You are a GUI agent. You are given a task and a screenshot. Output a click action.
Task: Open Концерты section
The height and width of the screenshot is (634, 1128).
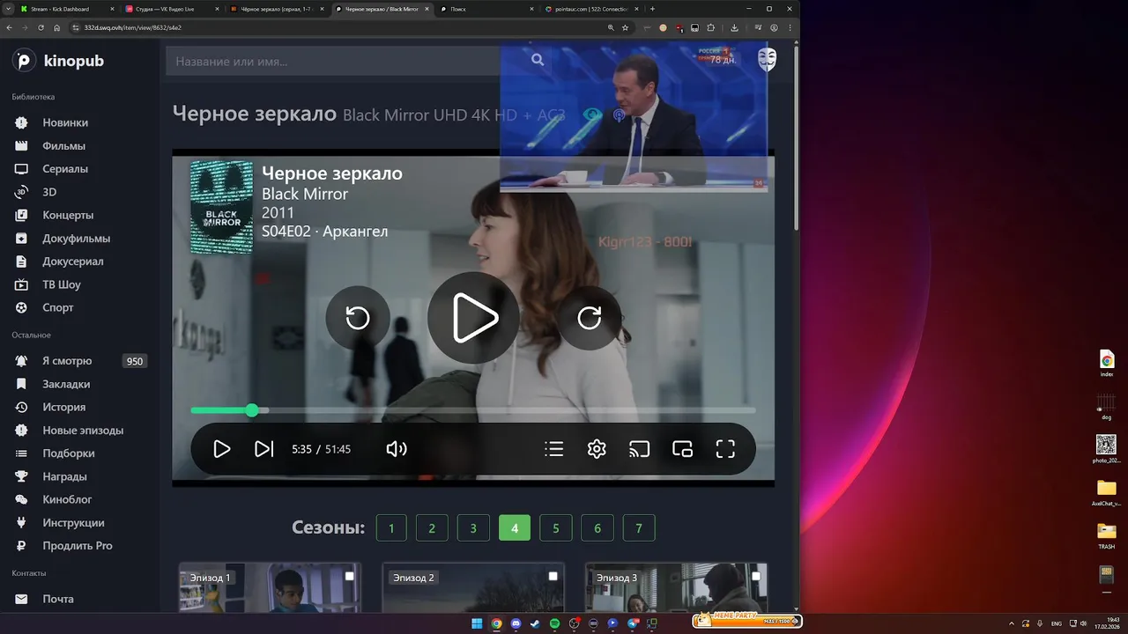68,215
